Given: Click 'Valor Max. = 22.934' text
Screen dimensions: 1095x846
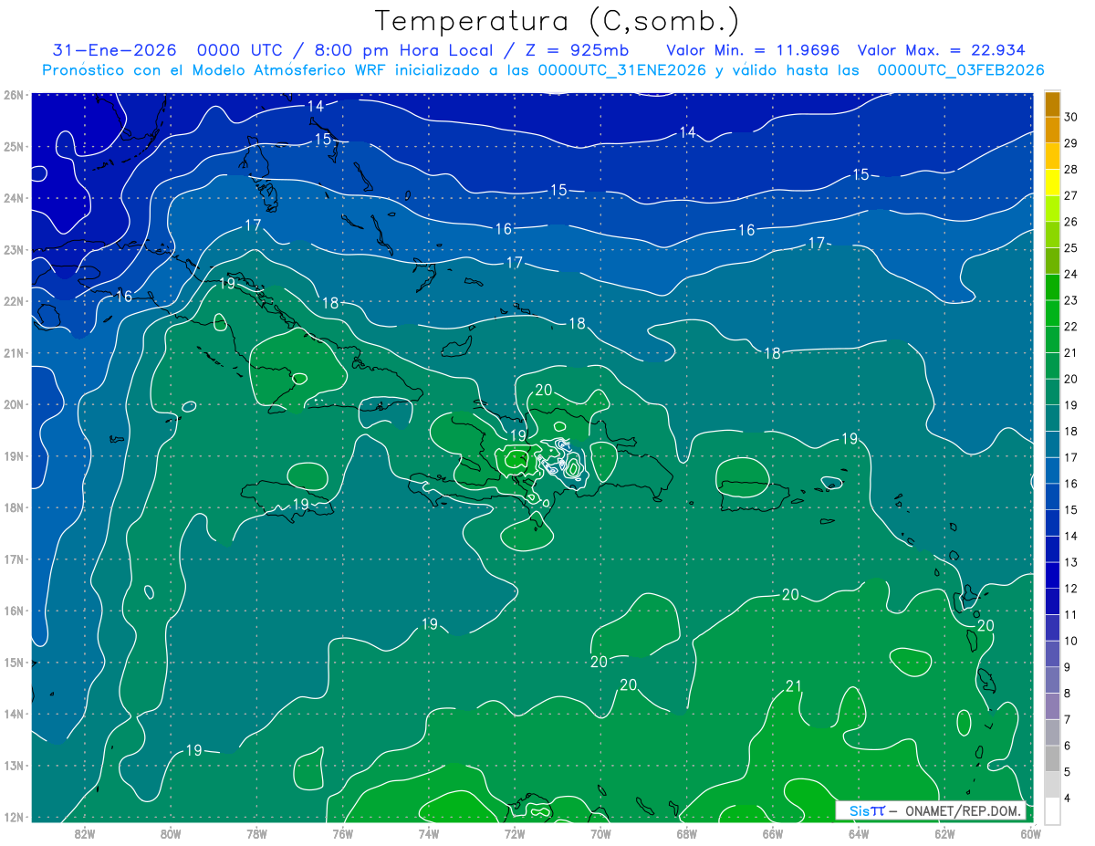Looking at the screenshot, I should coord(943,50).
